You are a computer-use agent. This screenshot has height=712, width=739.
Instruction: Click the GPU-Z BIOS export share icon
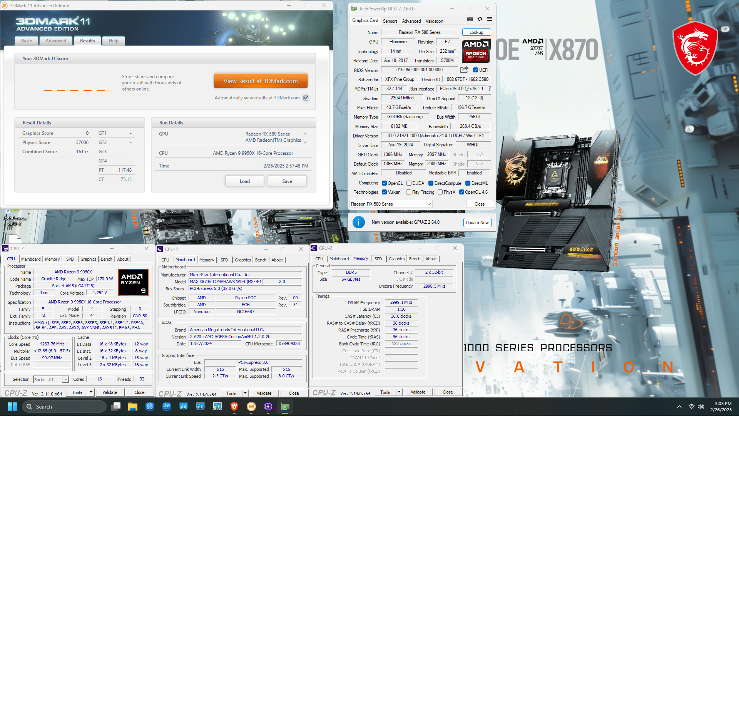tap(464, 70)
